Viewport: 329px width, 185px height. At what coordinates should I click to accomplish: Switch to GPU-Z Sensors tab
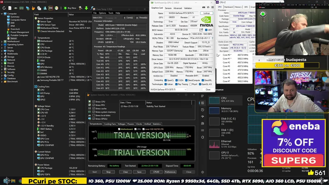click(x=168, y=8)
